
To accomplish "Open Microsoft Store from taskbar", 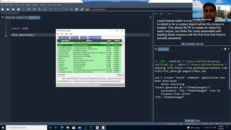I will [x=74, y=127].
